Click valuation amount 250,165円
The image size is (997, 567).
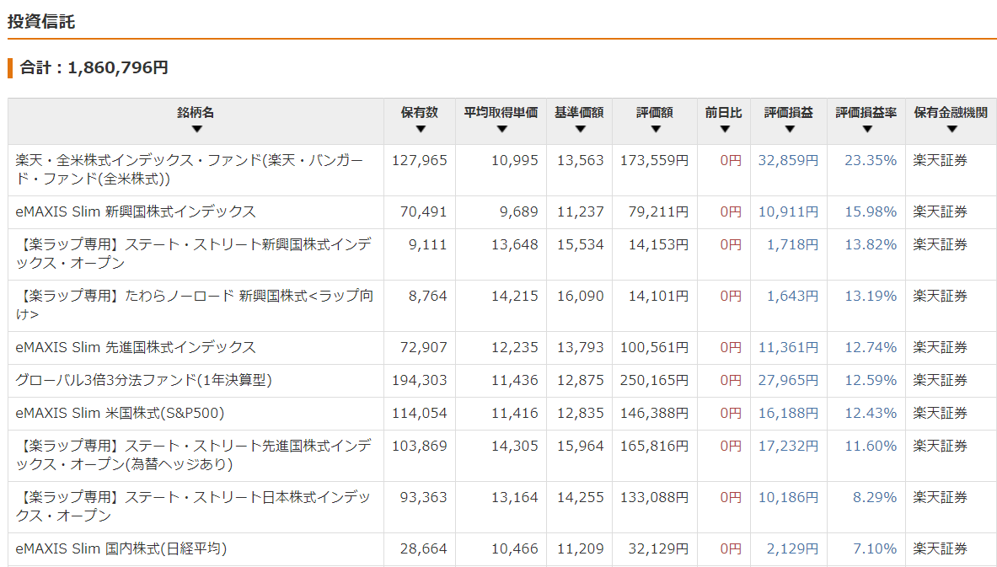coord(654,380)
